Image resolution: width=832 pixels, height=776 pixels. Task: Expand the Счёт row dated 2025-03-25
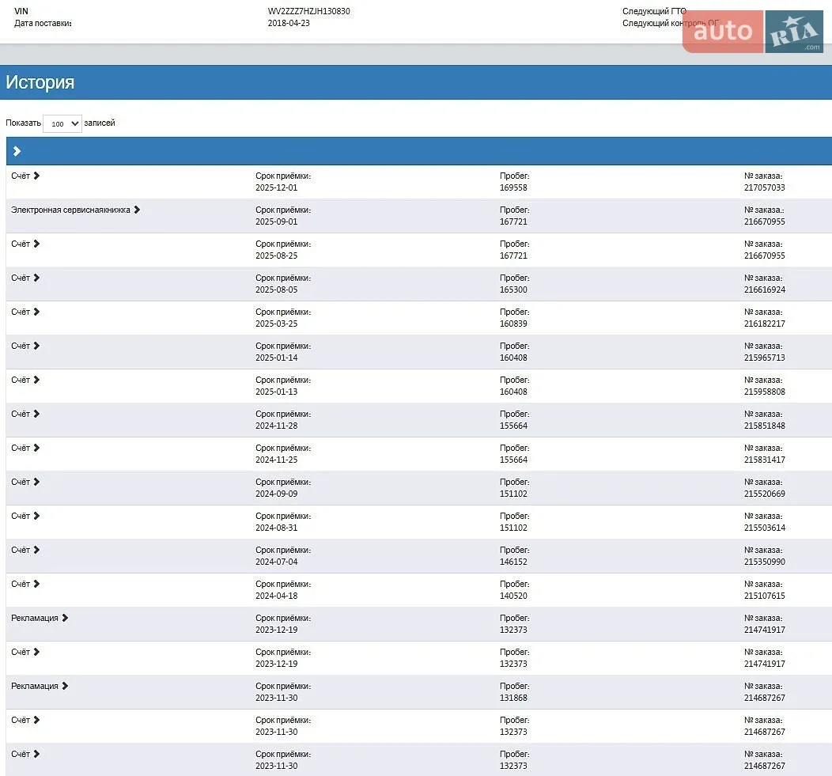(x=25, y=312)
